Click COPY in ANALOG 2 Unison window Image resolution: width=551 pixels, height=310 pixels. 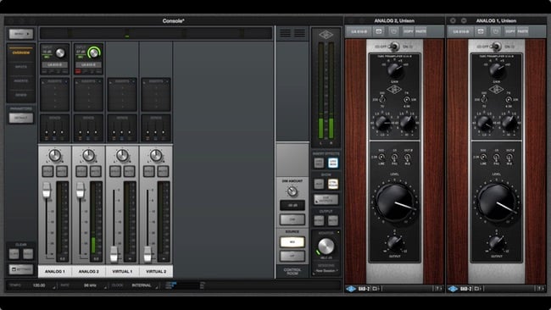click(408, 31)
